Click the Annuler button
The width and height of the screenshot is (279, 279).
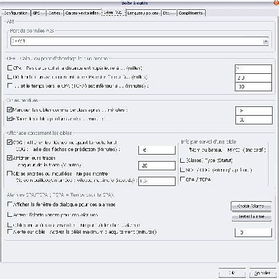pyautogui.click(x=263, y=273)
